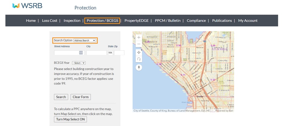Activate the map pan tool
This screenshot has width=284, height=126.
139,52
